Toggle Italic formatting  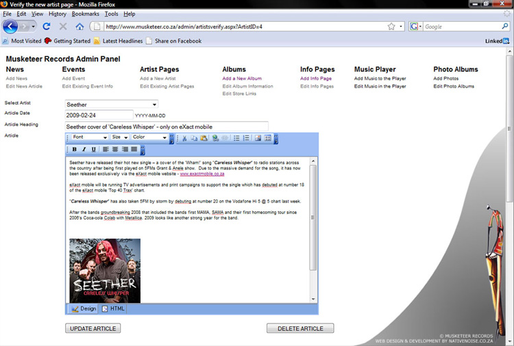[x=84, y=150]
